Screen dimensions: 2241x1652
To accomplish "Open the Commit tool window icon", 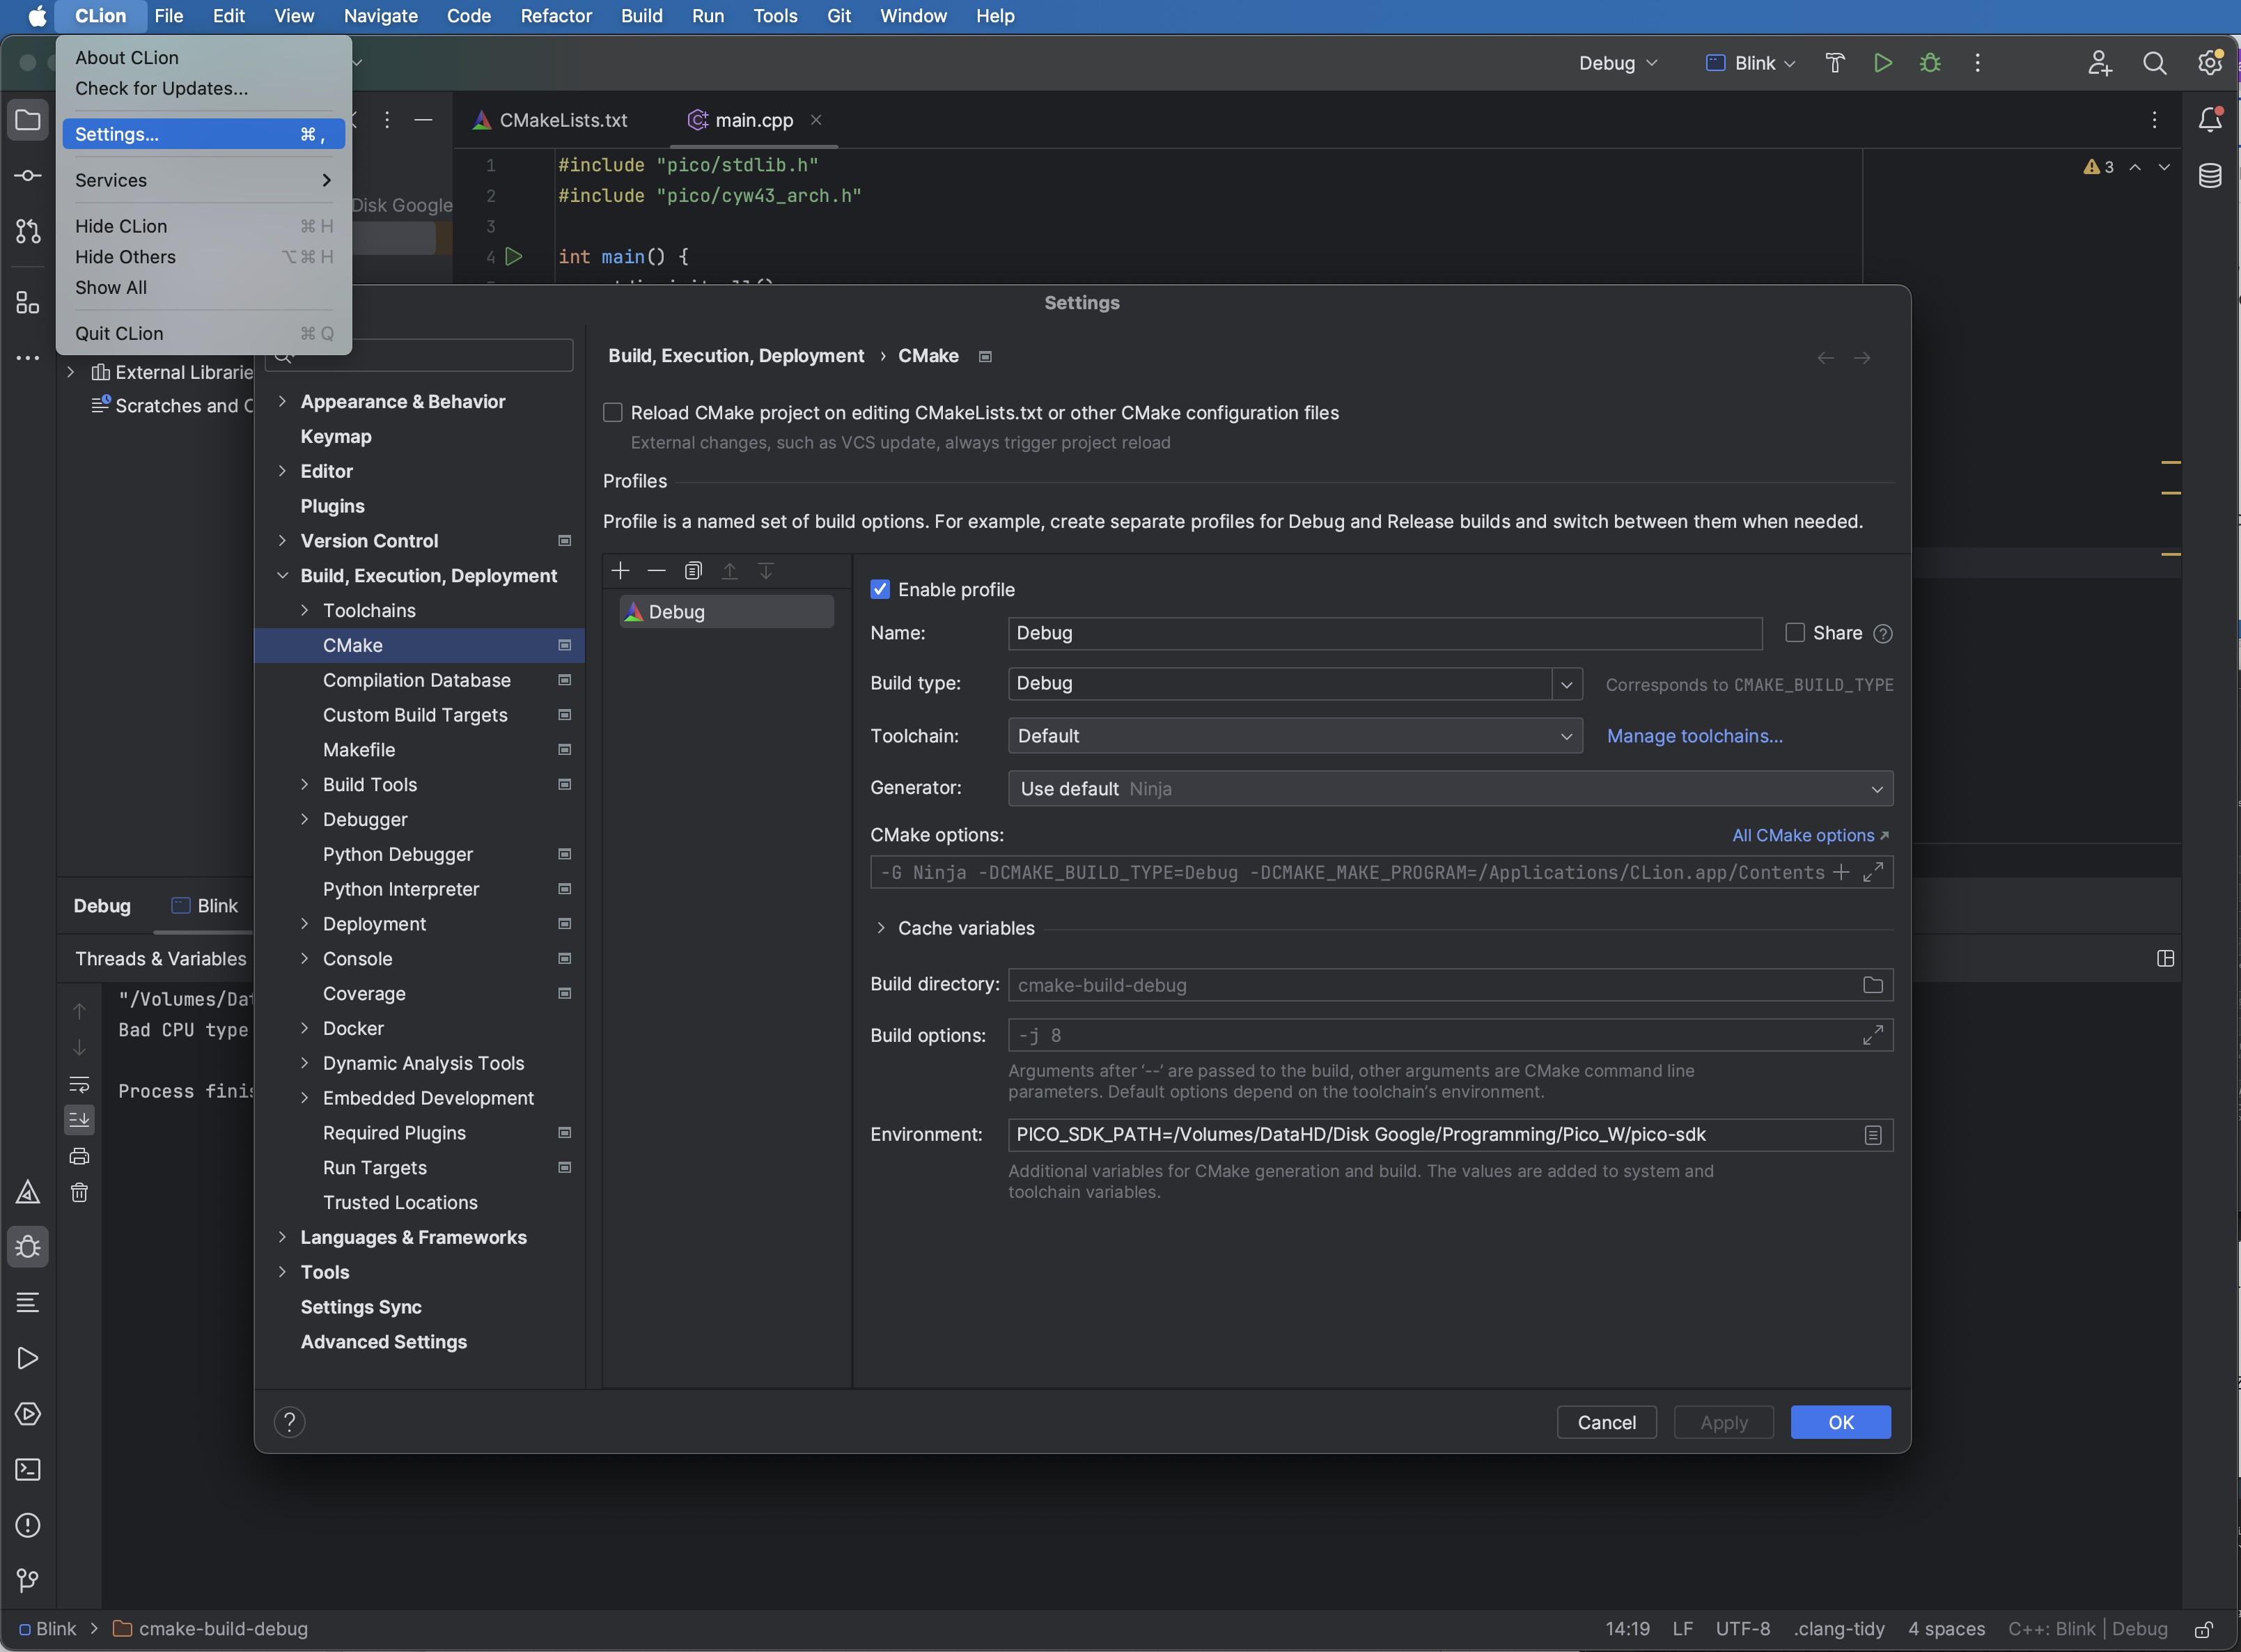I will (28, 176).
